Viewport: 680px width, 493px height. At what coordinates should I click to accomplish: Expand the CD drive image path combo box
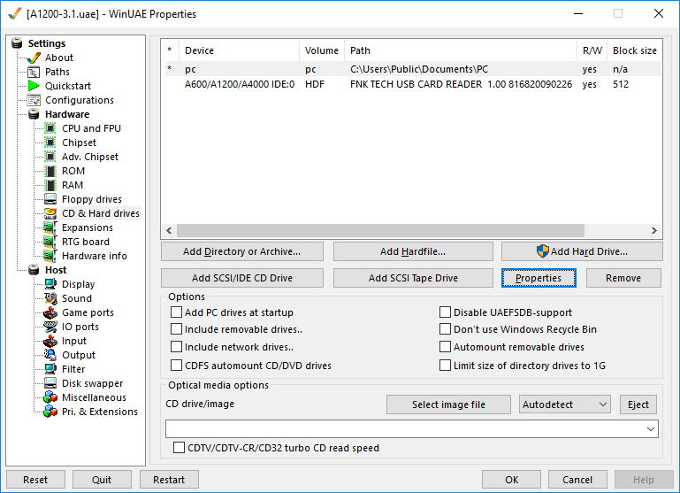pyautogui.click(x=652, y=429)
